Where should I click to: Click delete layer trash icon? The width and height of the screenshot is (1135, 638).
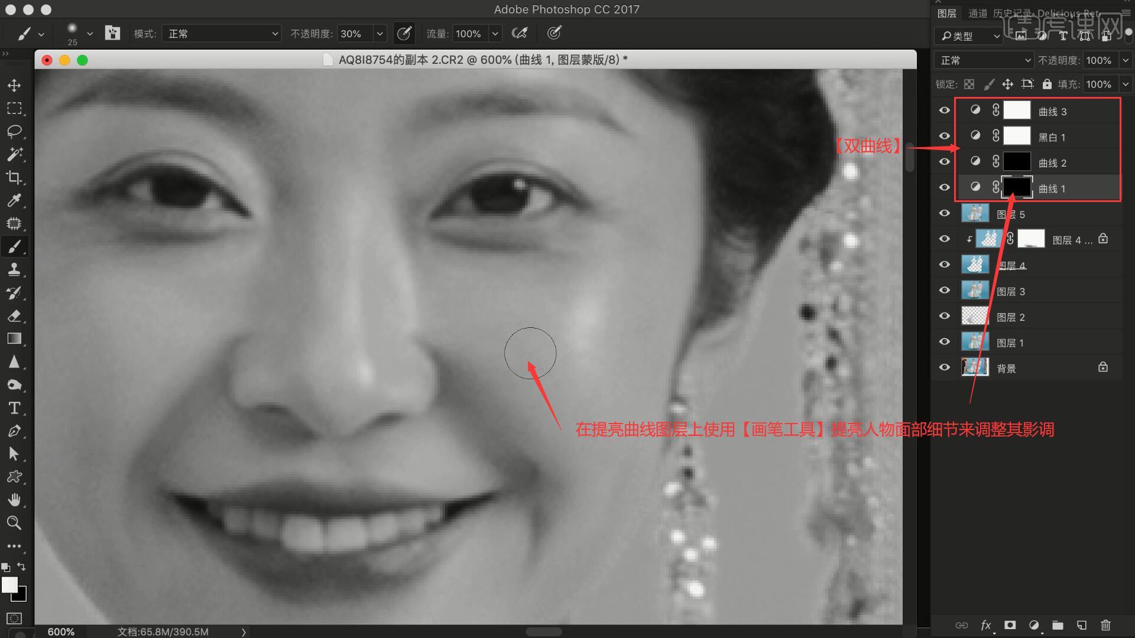pyautogui.click(x=1105, y=625)
